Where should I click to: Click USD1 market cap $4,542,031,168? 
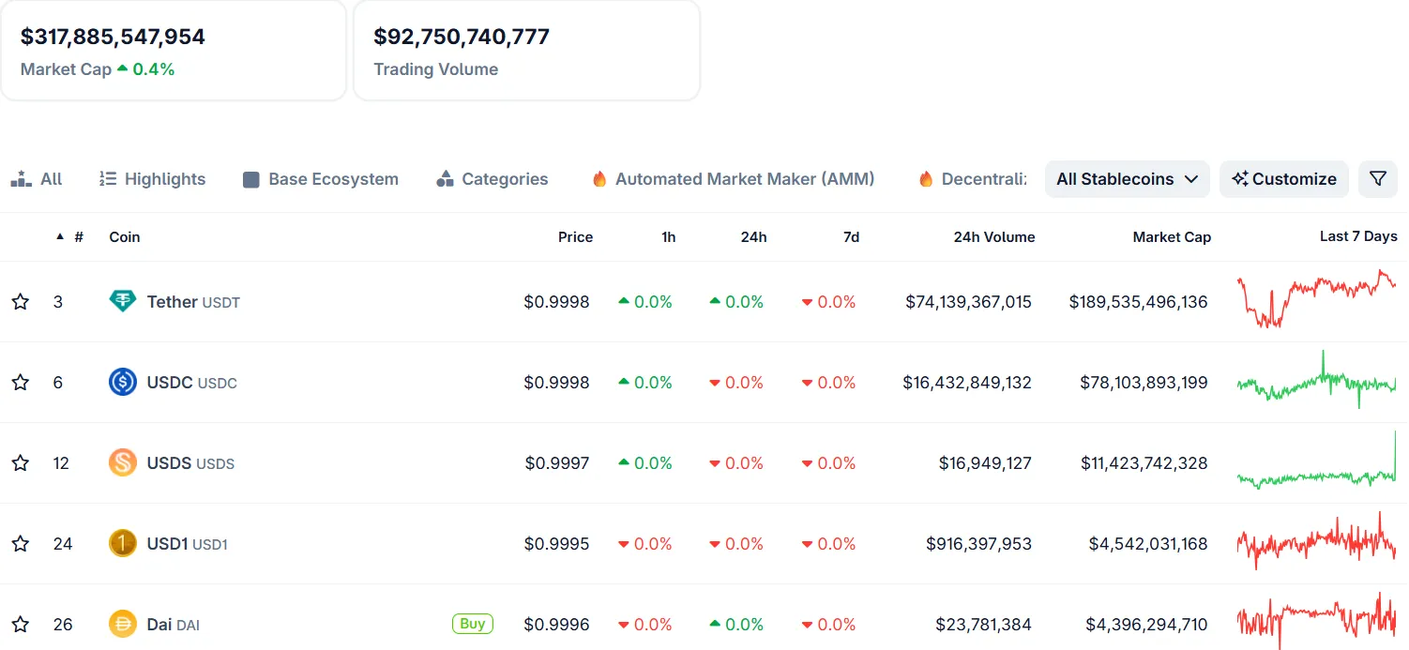coord(1148,544)
